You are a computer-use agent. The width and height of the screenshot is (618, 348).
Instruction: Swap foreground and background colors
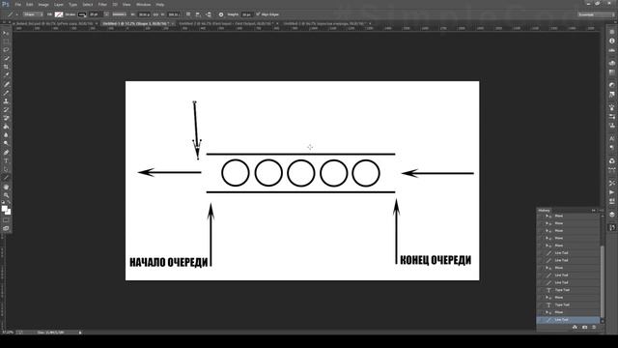(x=9, y=202)
